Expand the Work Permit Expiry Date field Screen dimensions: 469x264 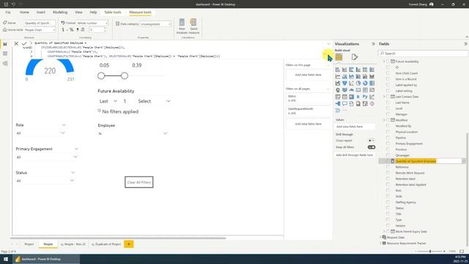[384, 232]
